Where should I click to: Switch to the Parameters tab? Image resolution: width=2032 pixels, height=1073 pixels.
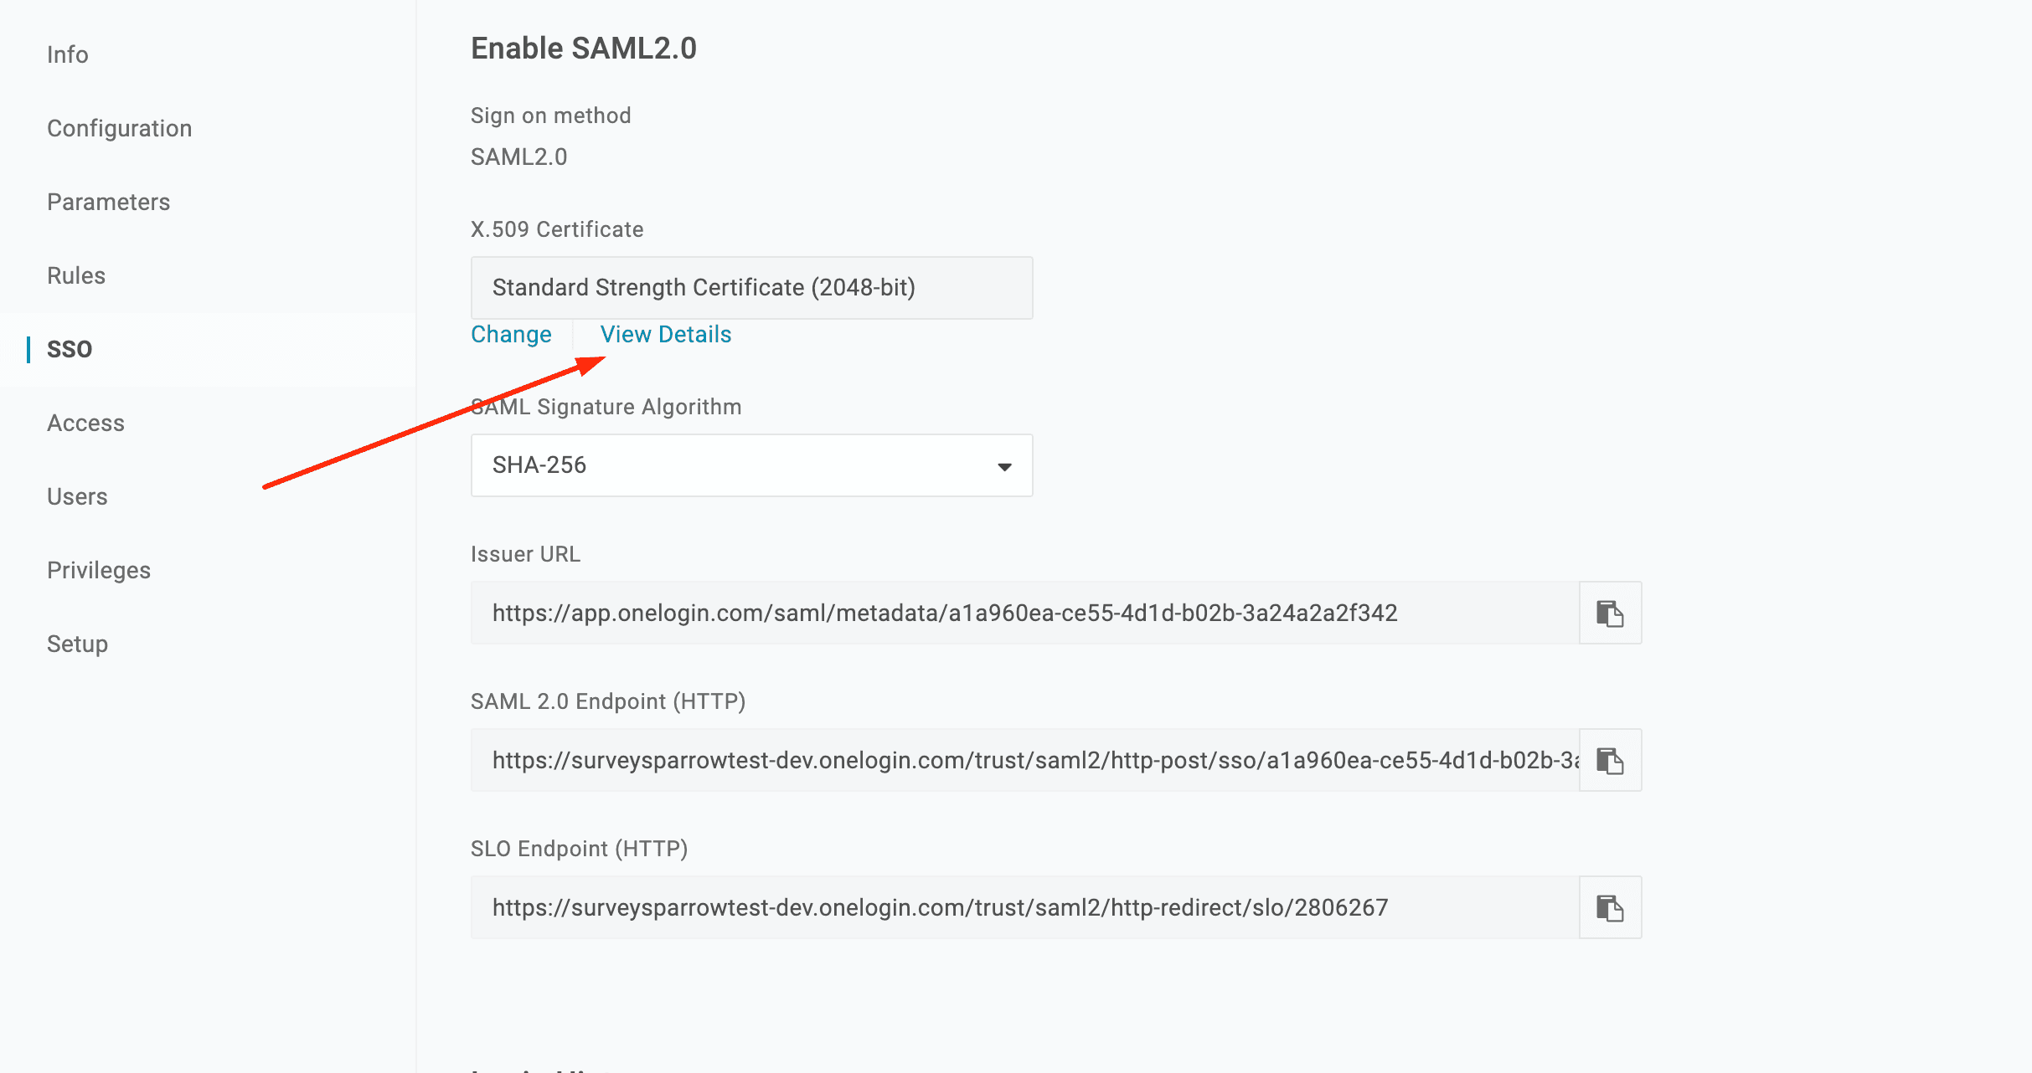click(109, 202)
